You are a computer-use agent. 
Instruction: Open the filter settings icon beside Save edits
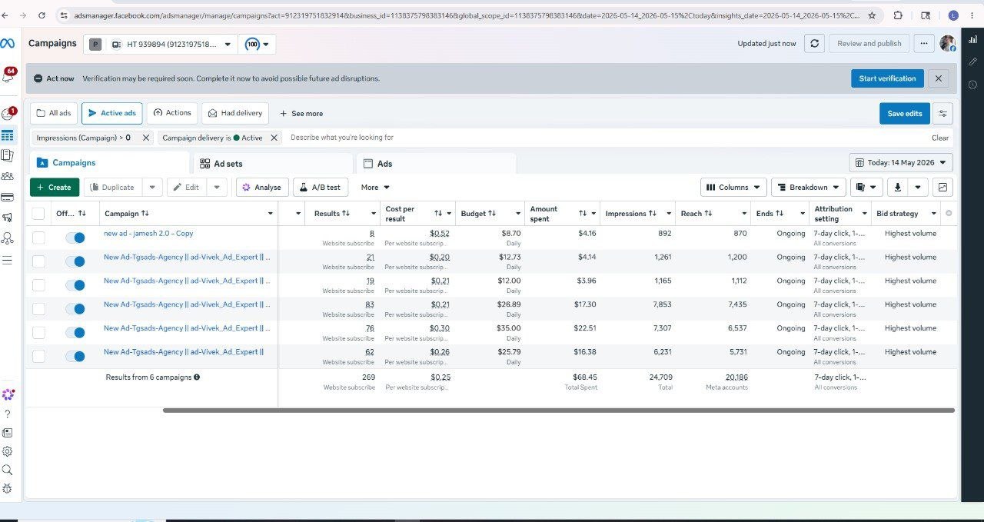[942, 113]
